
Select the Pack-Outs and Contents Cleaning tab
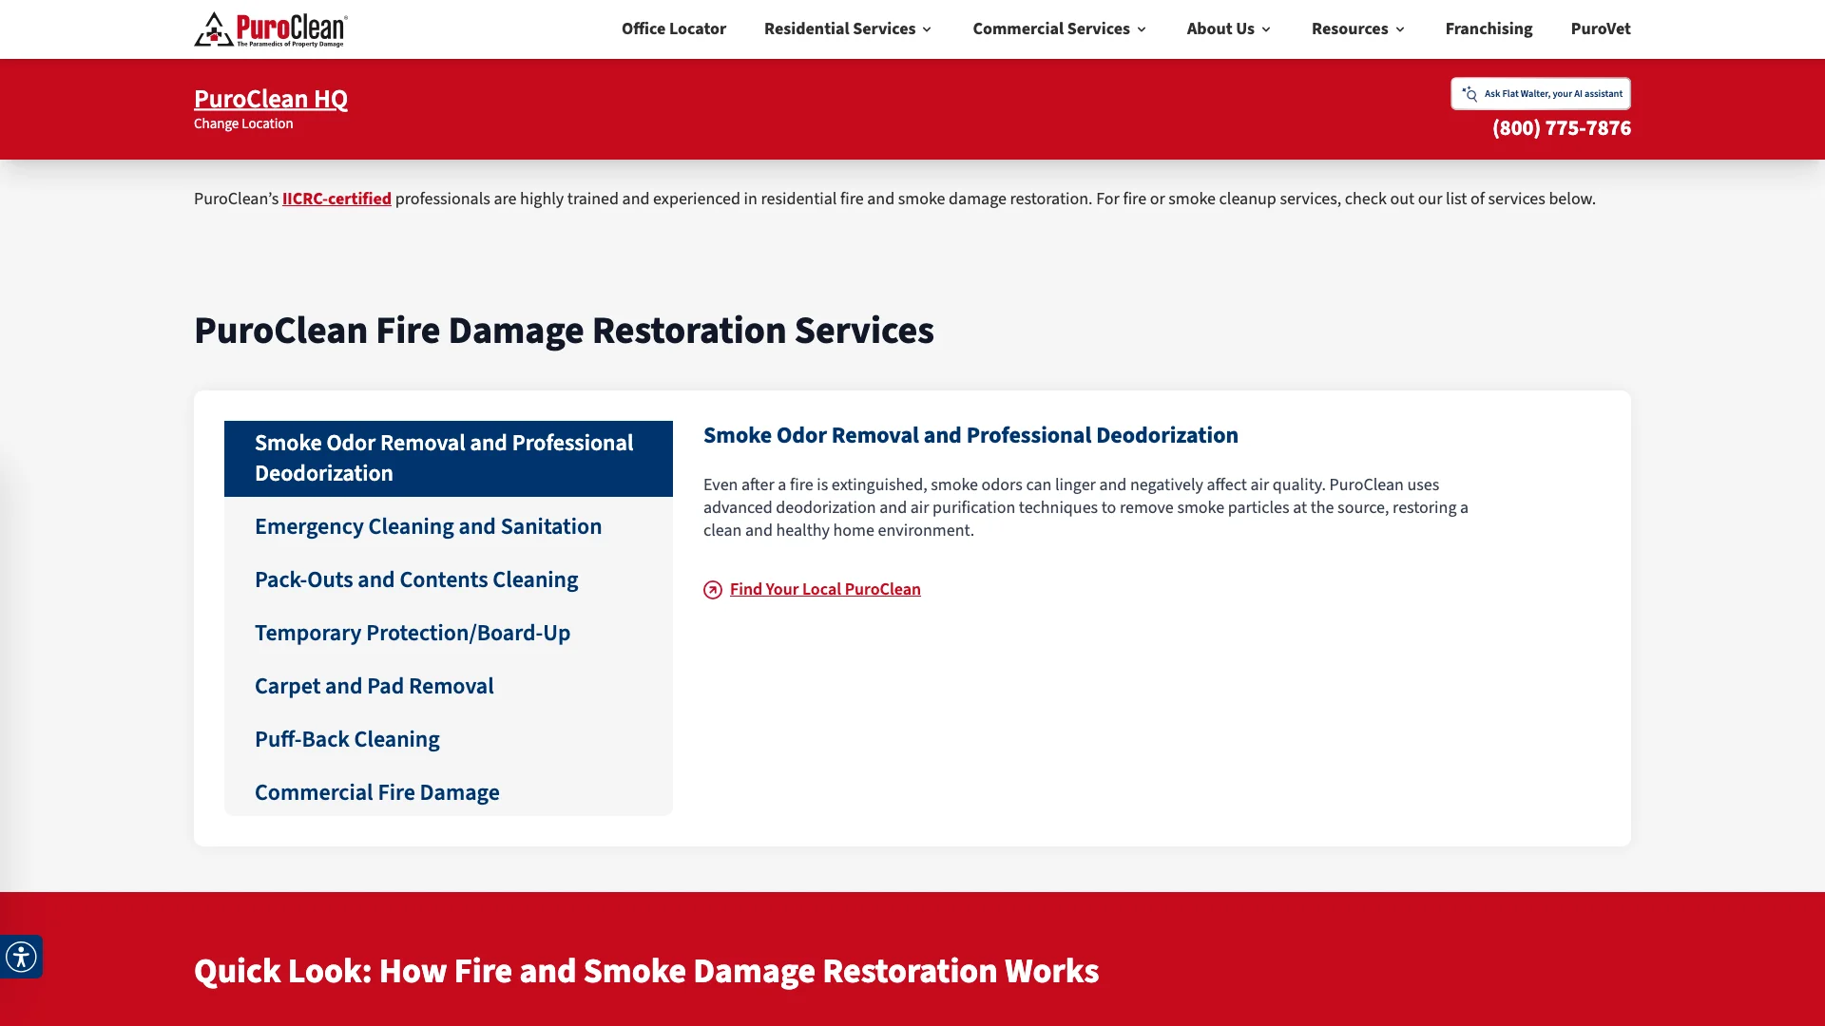416,579
